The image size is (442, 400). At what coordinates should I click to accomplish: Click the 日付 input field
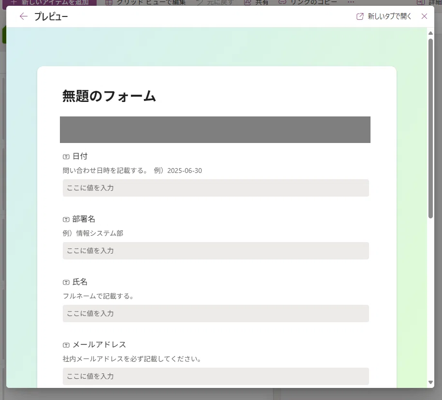coord(215,188)
